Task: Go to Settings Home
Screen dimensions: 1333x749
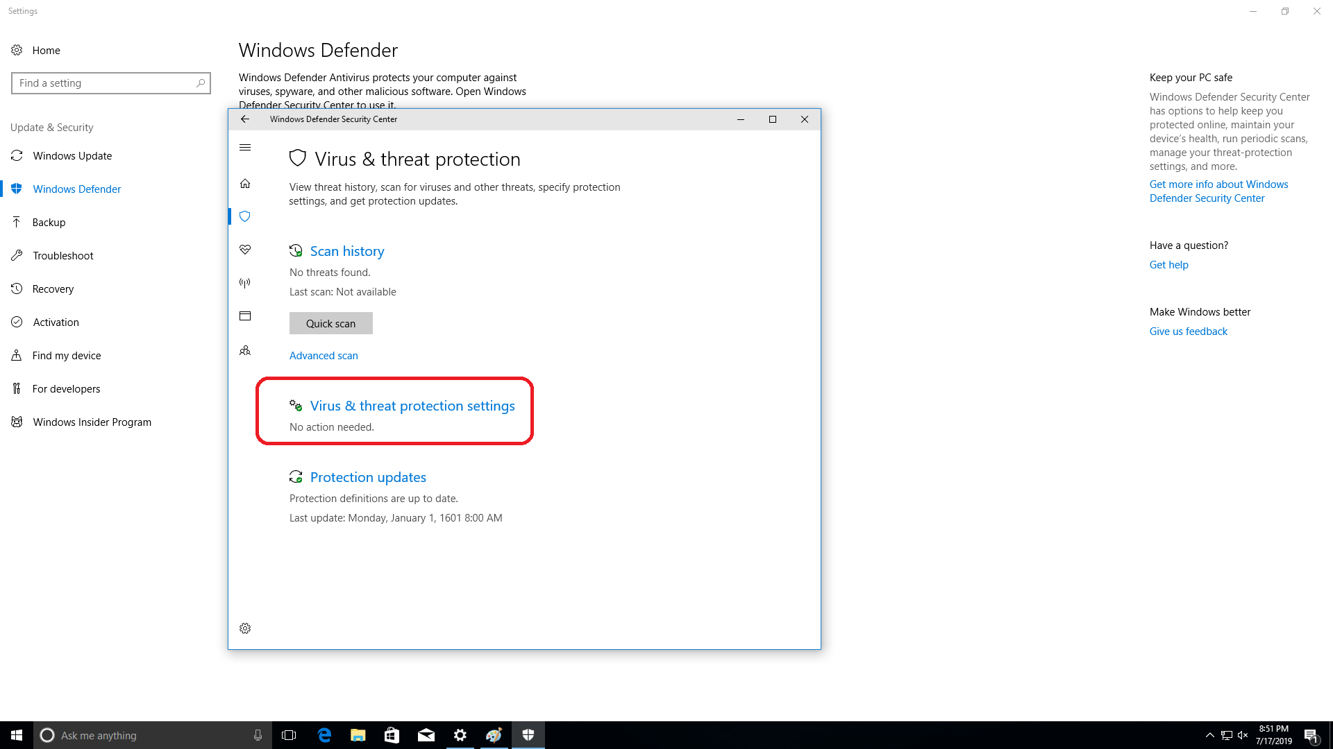Action: 46,51
